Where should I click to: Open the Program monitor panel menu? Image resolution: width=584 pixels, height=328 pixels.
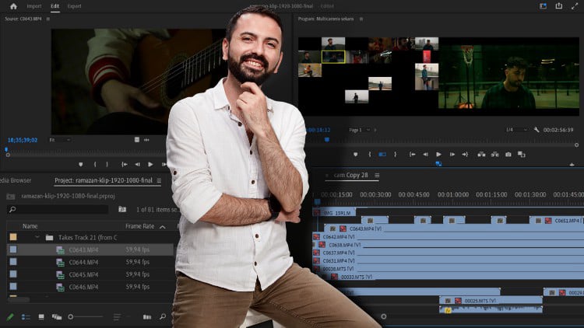pyautogui.click(x=361, y=19)
